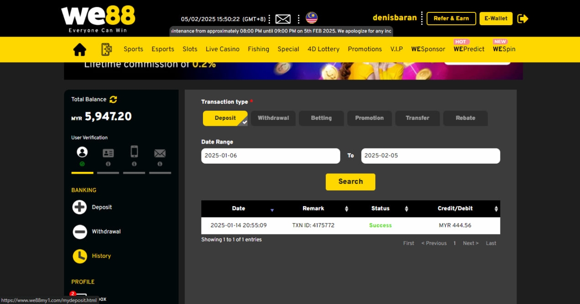Screen dimensions: 580x304
Task: Click the denisbaran username
Action: click(395, 18)
